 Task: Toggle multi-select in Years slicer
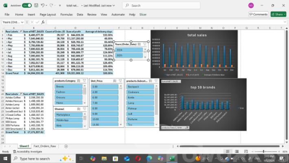pyautogui.click(x=139, y=44)
